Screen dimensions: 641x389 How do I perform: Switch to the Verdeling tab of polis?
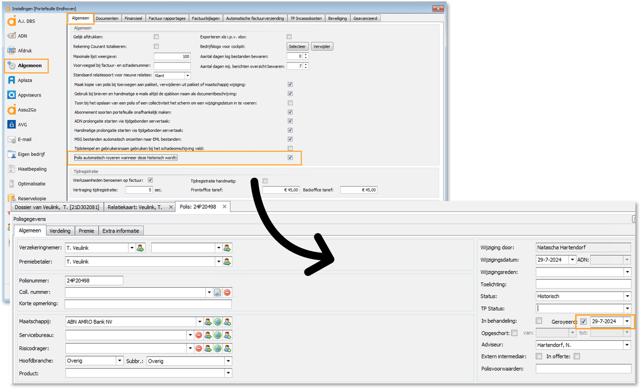(x=60, y=231)
